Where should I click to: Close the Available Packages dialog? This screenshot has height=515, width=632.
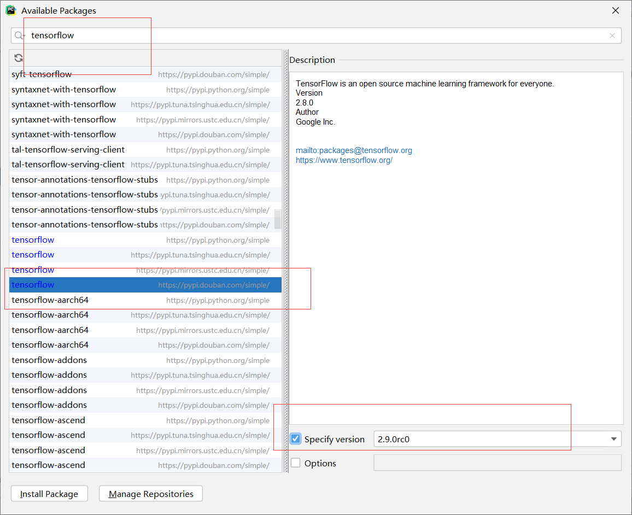click(615, 10)
